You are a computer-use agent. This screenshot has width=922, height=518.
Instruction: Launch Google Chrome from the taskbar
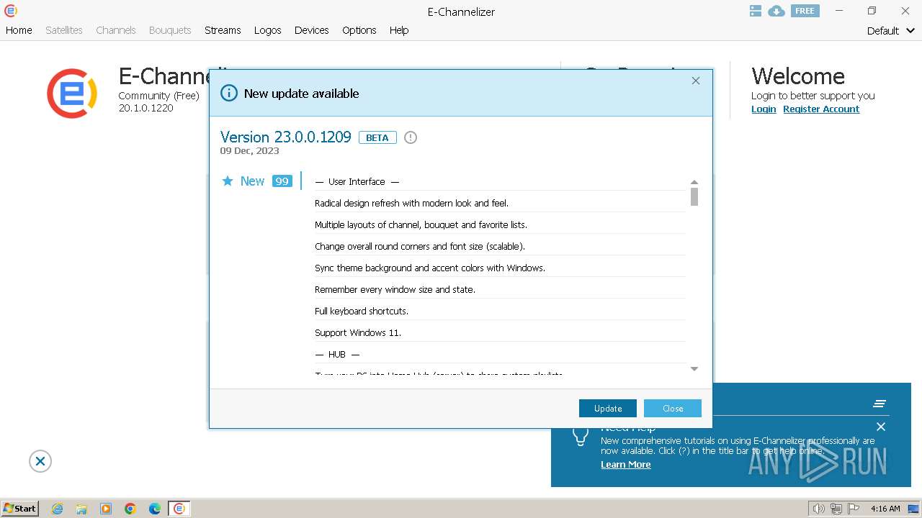click(x=130, y=509)
